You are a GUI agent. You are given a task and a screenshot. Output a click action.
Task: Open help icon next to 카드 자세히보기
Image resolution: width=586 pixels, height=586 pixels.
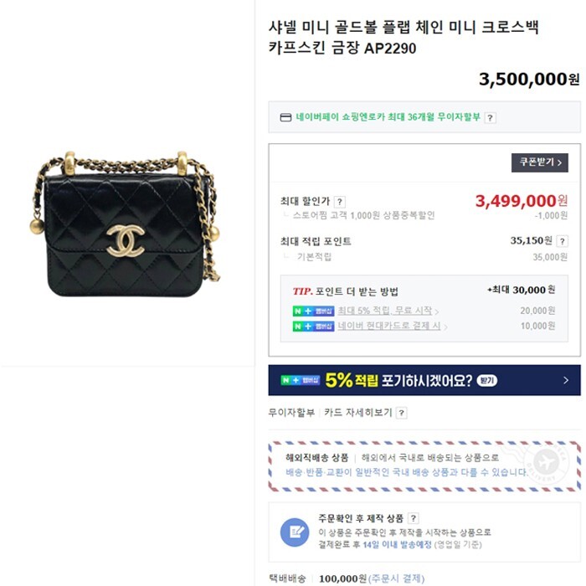point(401,413)
